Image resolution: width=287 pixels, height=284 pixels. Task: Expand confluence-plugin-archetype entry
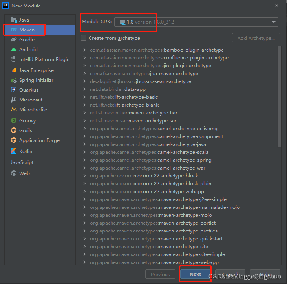tap(84, 57)
